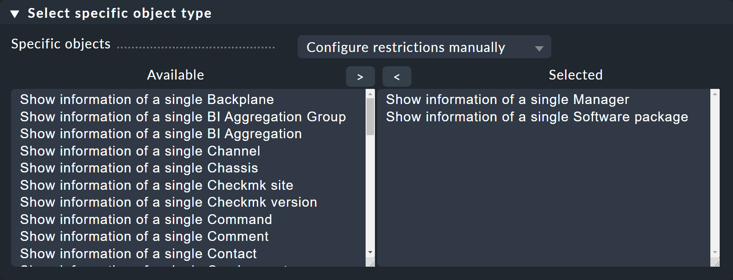Click the right arrow to move selected objects
Image resolution: width=733 pixels, height=280 pixels.
click(360, 76)
